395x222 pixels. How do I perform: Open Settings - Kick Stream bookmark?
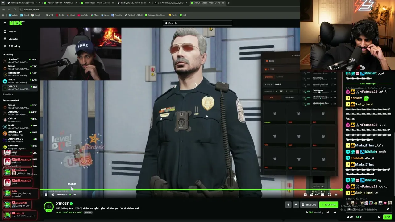155,15
